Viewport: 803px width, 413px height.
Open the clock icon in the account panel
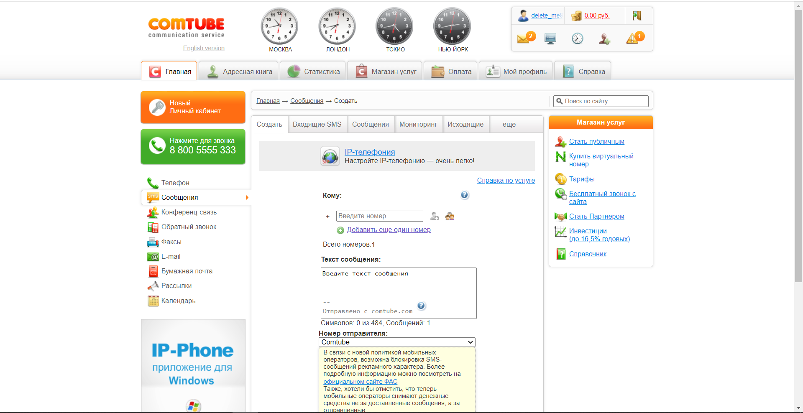coord(577,38)
